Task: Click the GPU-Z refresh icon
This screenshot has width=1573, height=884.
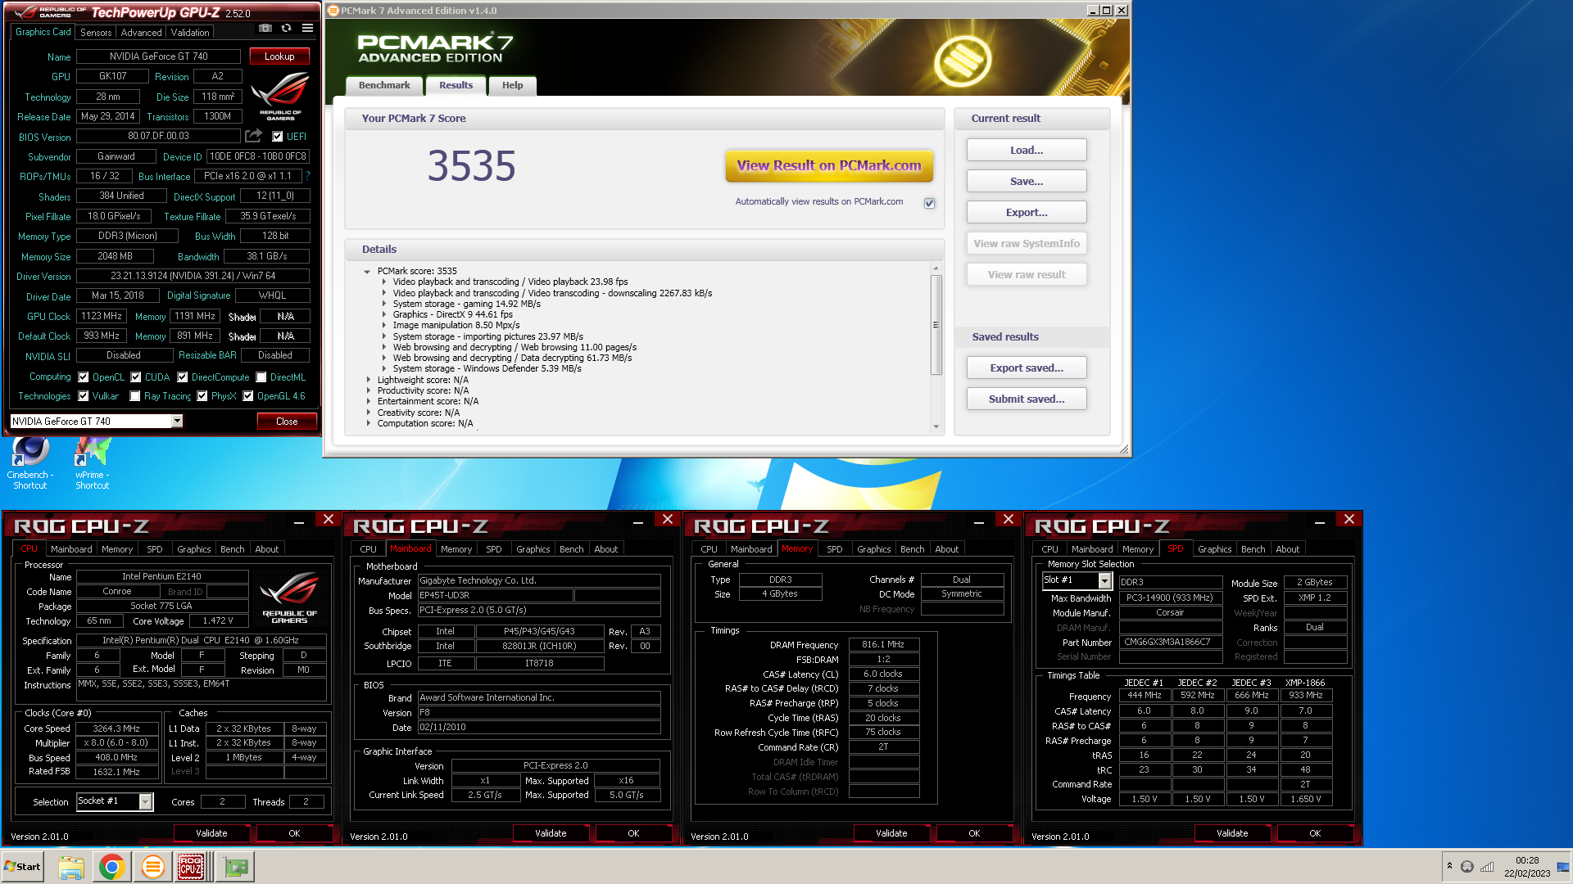Action: point(286,29)
